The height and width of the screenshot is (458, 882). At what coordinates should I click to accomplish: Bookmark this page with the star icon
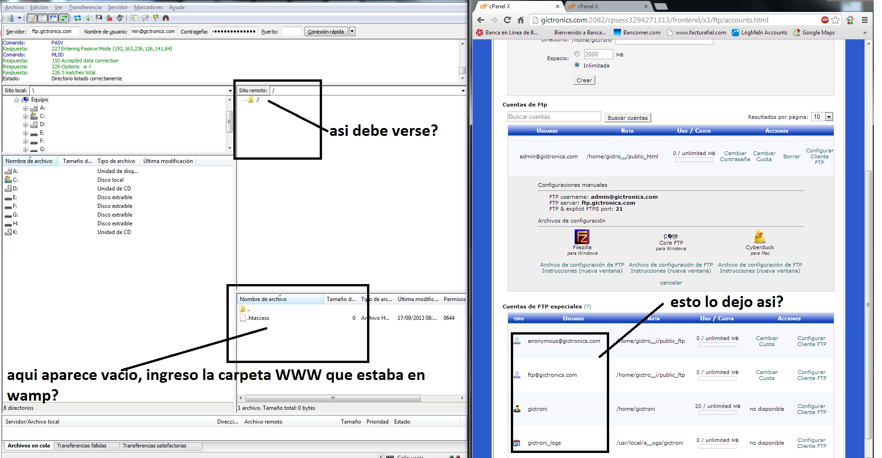(836, 20)
